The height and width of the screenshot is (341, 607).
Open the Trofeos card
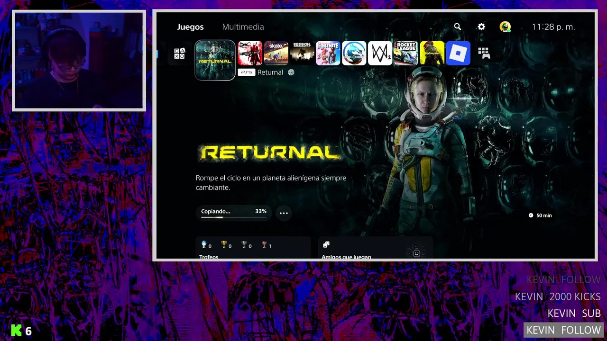(253, 248)
